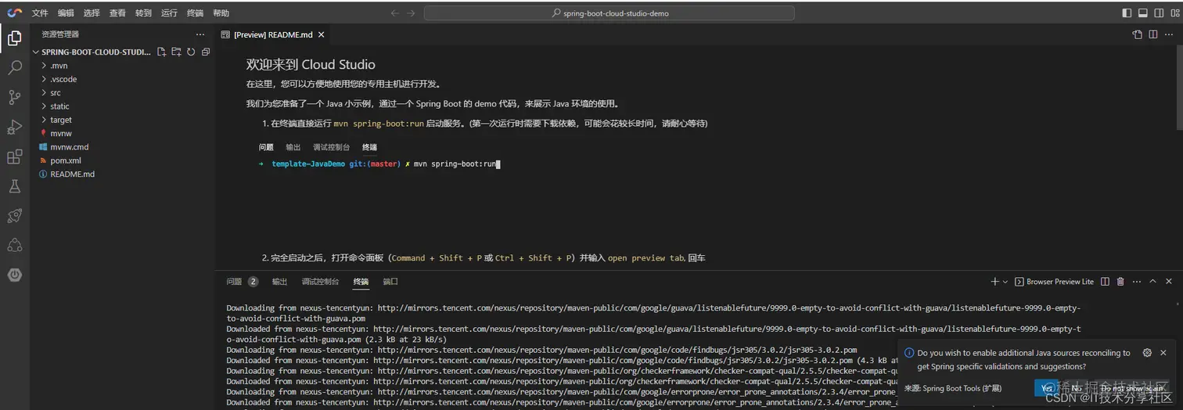This screenshot has width=1183, height=410.
Task: Collapse the SPRING-BOOT-CLOUD-STUDIO root section
Action: click(x=92, y=52)
